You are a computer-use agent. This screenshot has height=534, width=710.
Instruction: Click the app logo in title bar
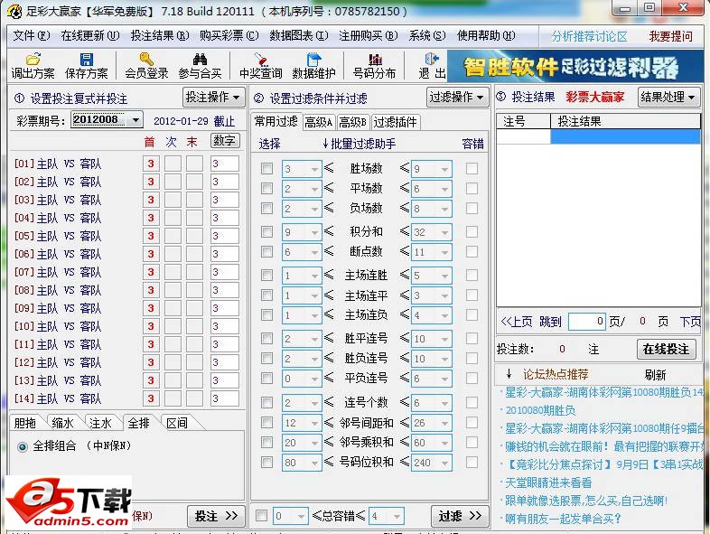click(x=14, y=11)
